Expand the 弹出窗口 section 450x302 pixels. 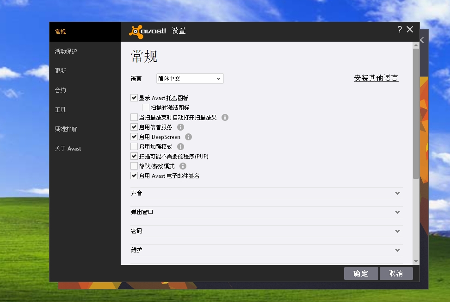pyautogui.click(x=397, y=212)
